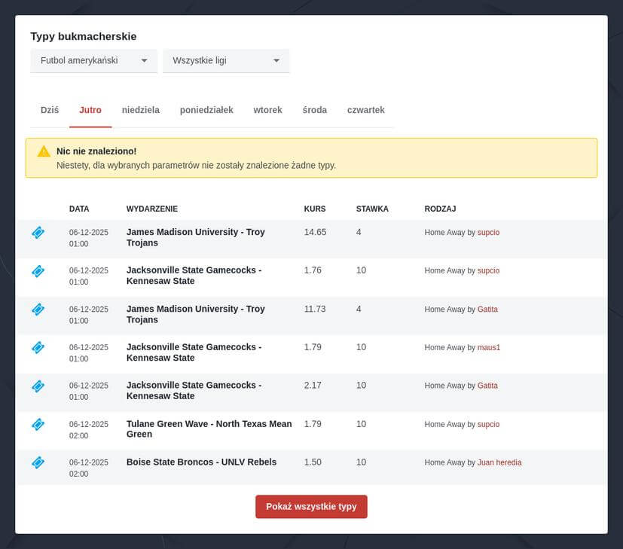Open the Futbol amerykański sport dropdown

pos(93,61)
